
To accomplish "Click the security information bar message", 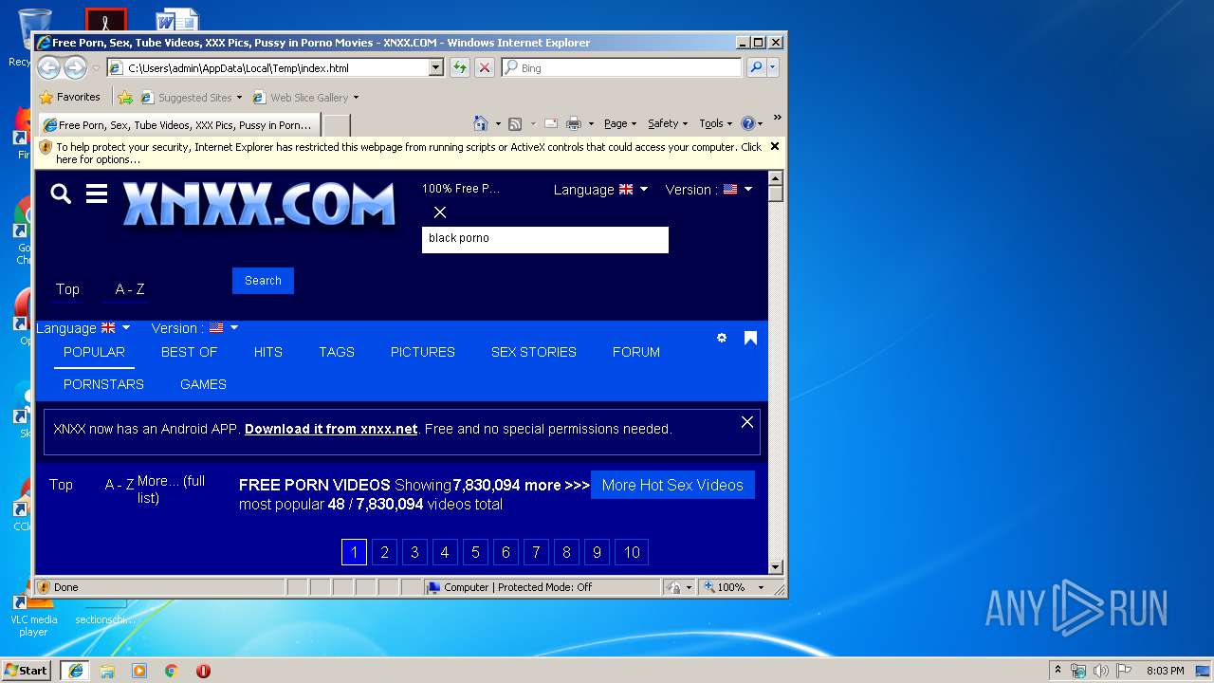I will tap(409, 153).
